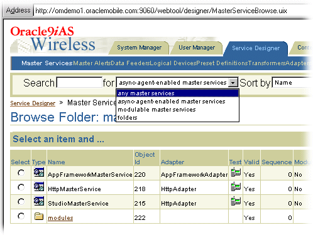Sort the table by Sequence column header
Viewport: 313px width, 235px height.
277,162
